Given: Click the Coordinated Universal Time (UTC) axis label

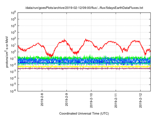Looking at the screenshot, I should [x=84, y=113].
